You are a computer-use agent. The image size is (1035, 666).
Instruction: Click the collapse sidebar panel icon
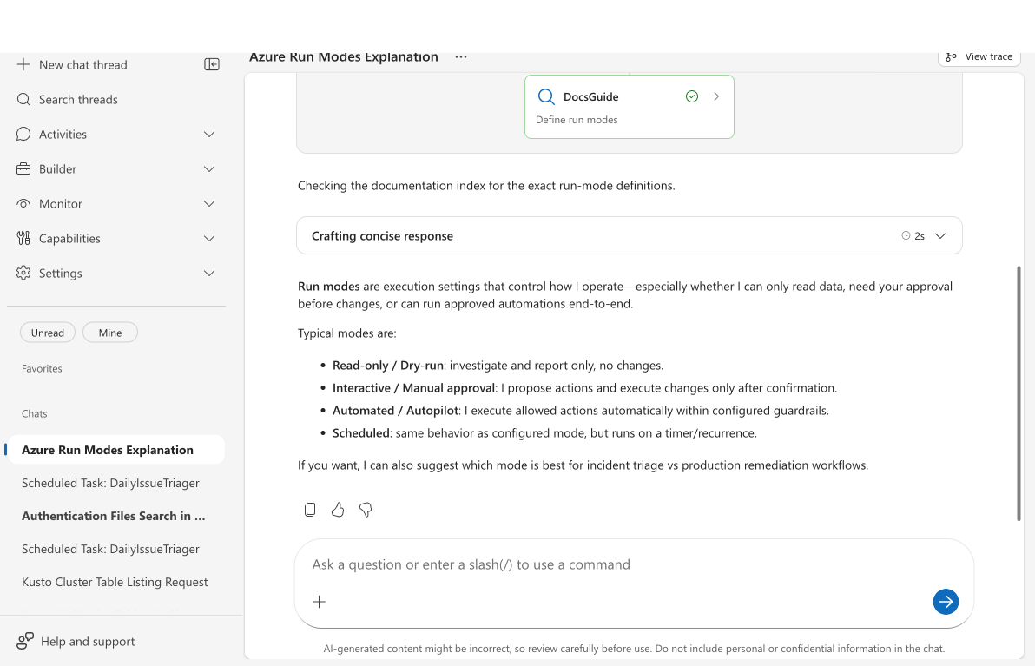212,64
